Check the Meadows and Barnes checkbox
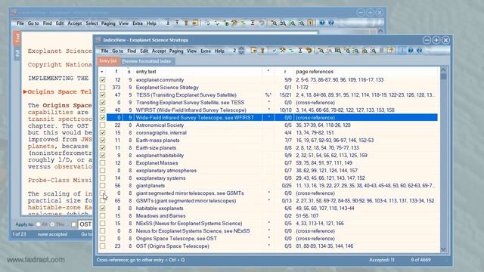 [x=103, y=216]
